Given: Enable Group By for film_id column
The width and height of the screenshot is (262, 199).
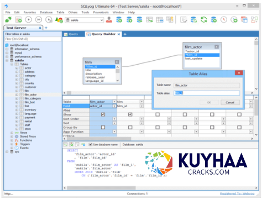Looking at the screenshot, I should [x=130, y=127].
